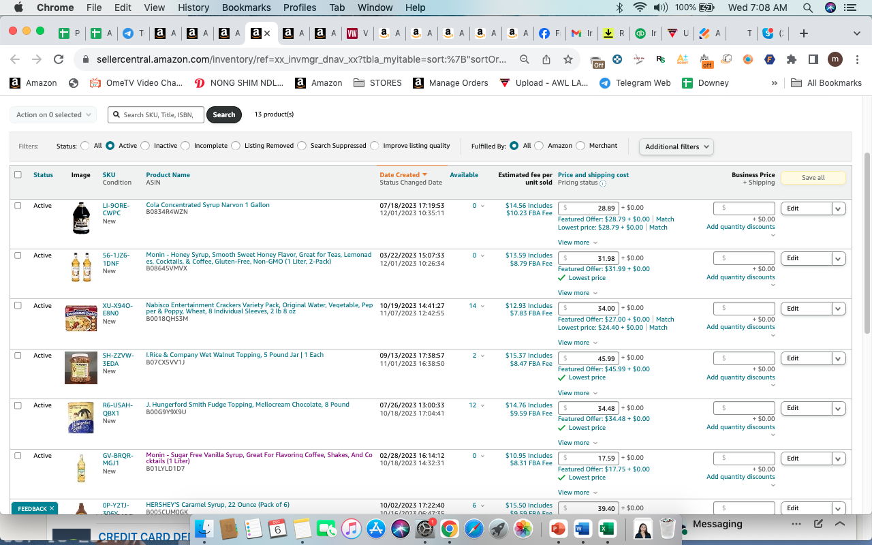Open Add quantity discounts for Monin Vanilla Syrup

(741, 477)
